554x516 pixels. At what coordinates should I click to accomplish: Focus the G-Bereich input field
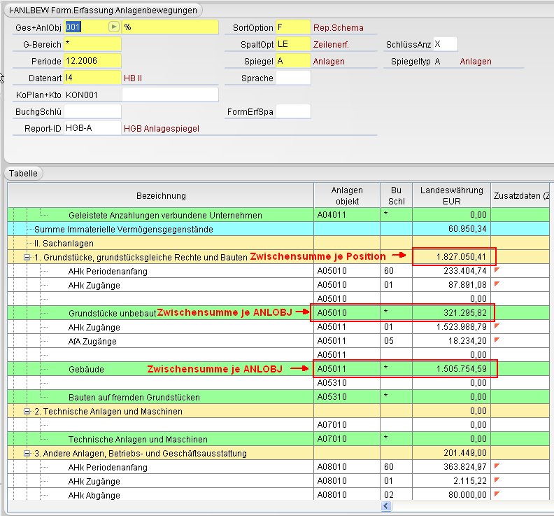[92, 44]
